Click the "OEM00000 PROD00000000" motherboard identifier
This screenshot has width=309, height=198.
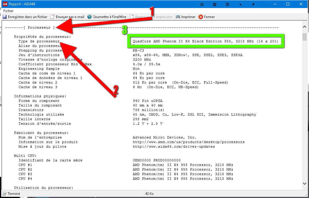[x=157, y=160]
